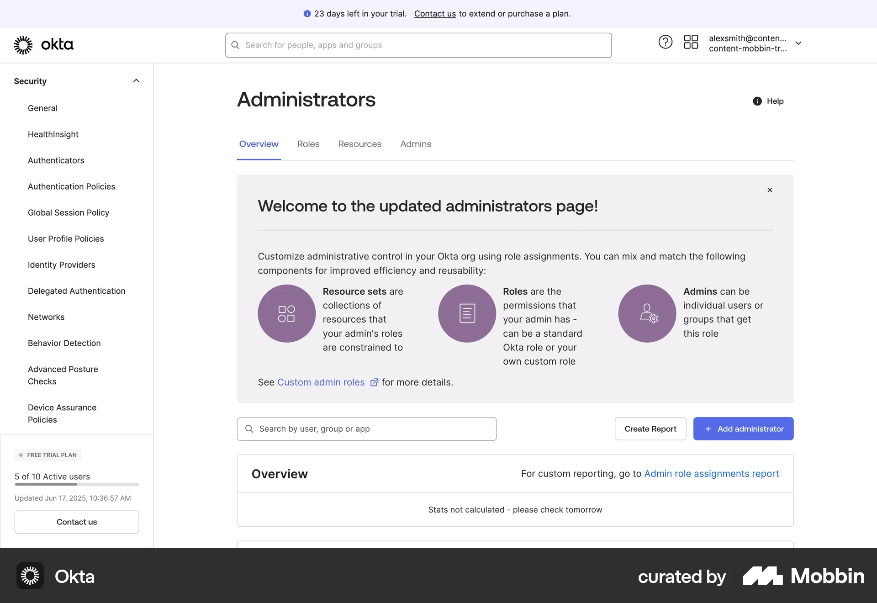The image size is (877, 603).
Task: Dismiss the welcome to administrators banner
Action: [x=770, y=190]
